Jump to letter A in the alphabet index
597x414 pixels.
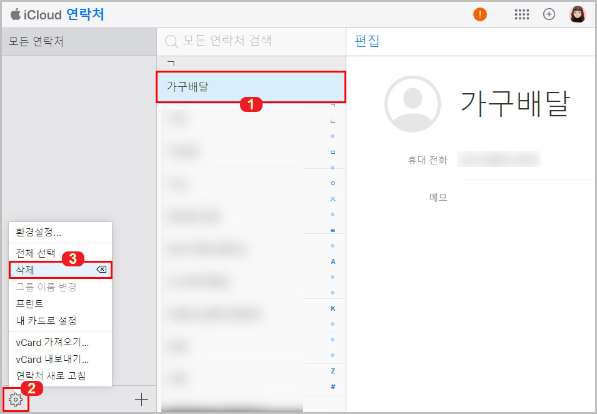coord(333,261)
